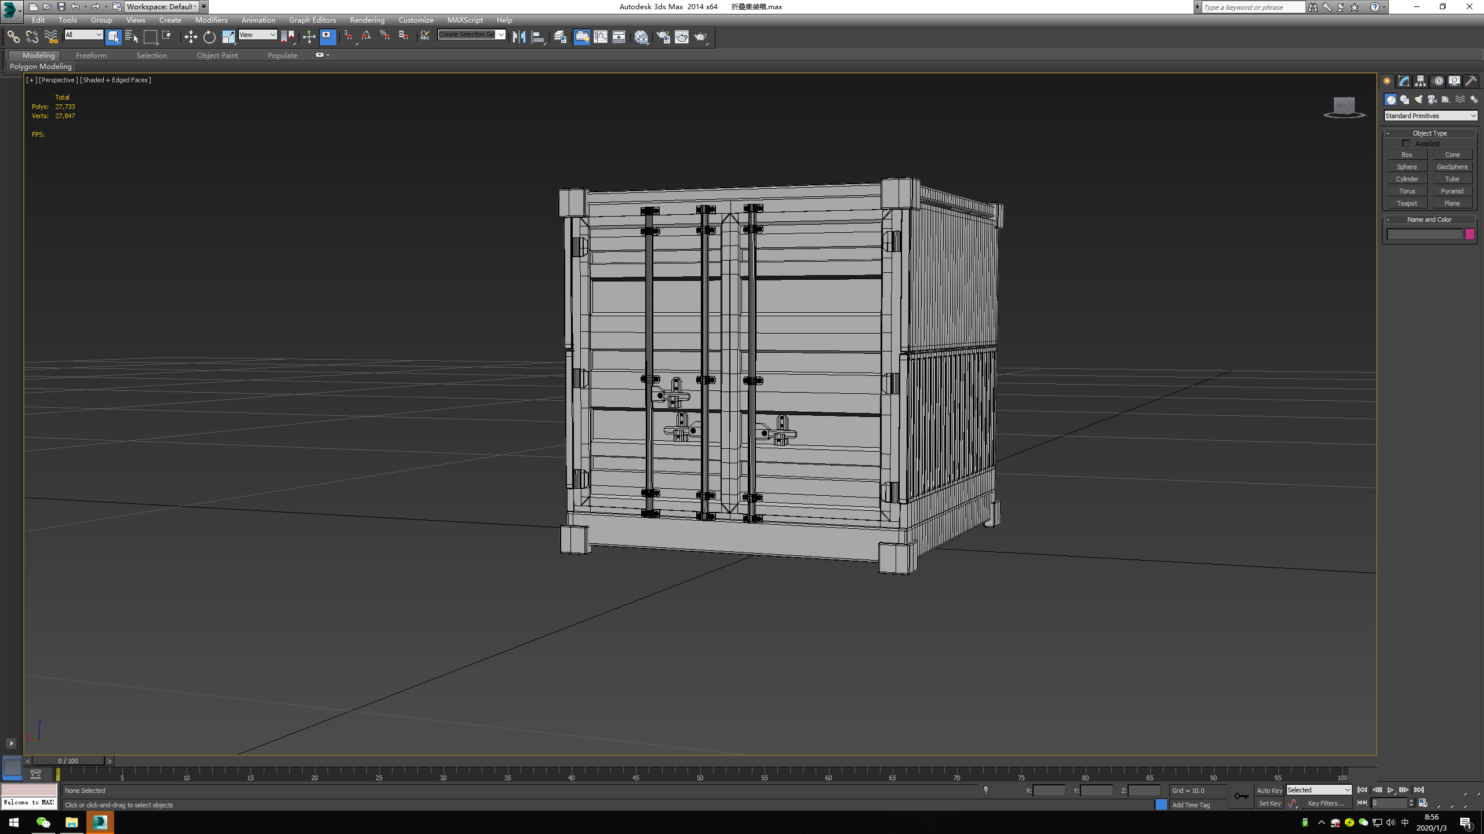
Task: Open the Curve Editor icon
Action: point(601,37)
